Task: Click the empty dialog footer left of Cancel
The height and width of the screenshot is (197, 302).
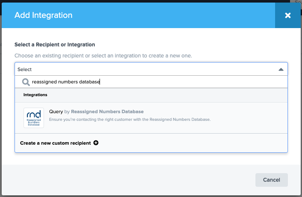Action: 128,180
